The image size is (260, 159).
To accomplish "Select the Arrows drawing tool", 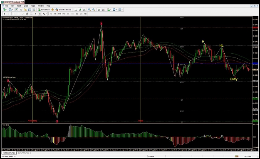I will click(x=44, y=14).
